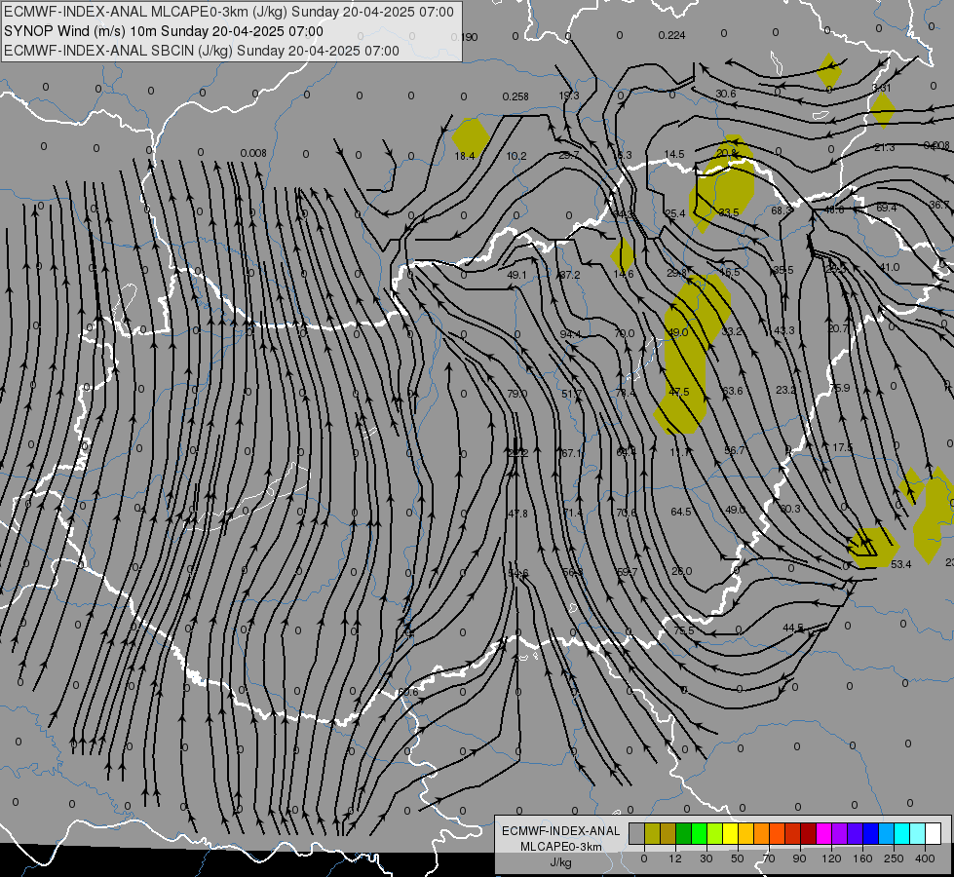This screenshot has width=954, height=877.
Task: Click the map value 79.0
Action: click(x=517, y=394)
